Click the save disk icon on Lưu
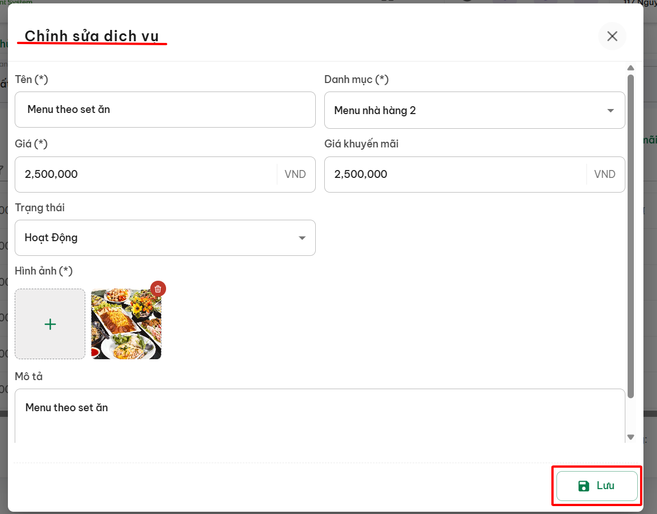This screenshot has width=657, height=514. (583, 486)
